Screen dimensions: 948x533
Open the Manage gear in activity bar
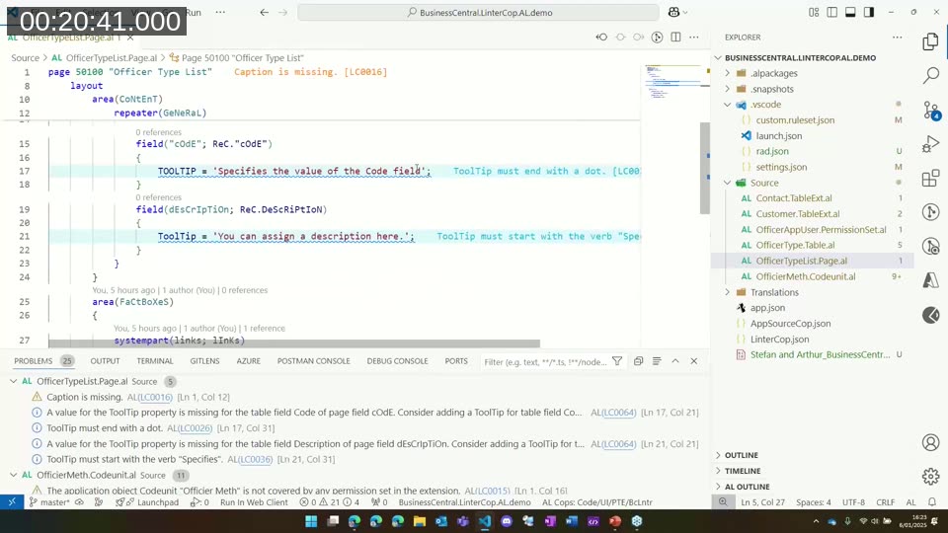tap(930, 476)
